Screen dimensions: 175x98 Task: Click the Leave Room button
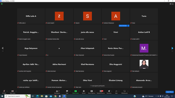pos(170,92)
